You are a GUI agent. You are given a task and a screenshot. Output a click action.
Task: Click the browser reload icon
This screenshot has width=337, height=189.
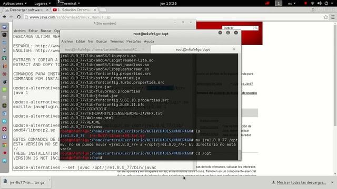19,17
